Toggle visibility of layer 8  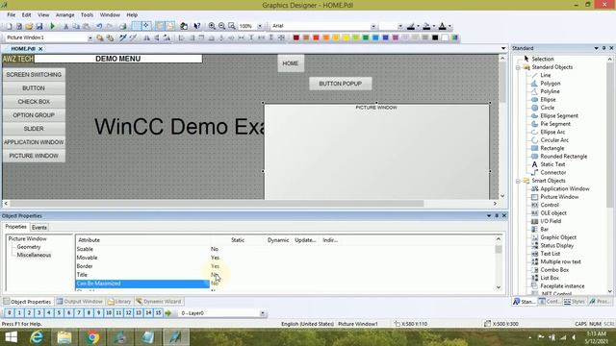click(x=89, y=313)
